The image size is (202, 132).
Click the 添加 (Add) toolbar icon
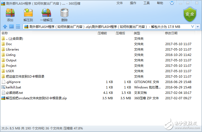tap(10, 13)
